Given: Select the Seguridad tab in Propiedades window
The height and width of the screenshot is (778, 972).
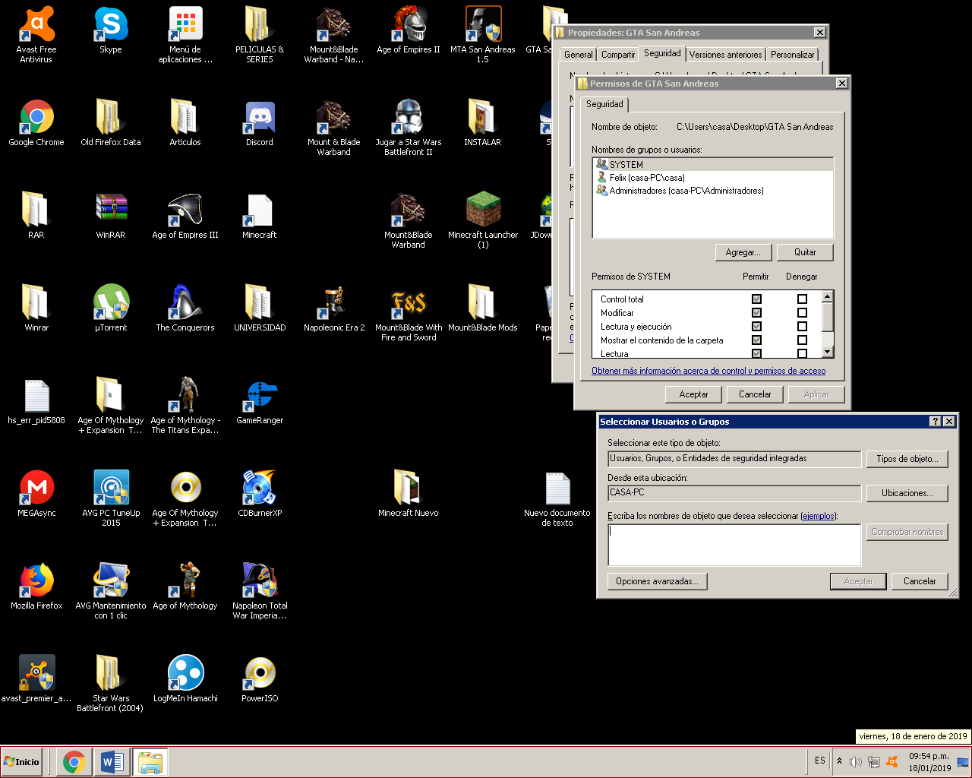Looking at the screenshot, I should coord(662,53).
